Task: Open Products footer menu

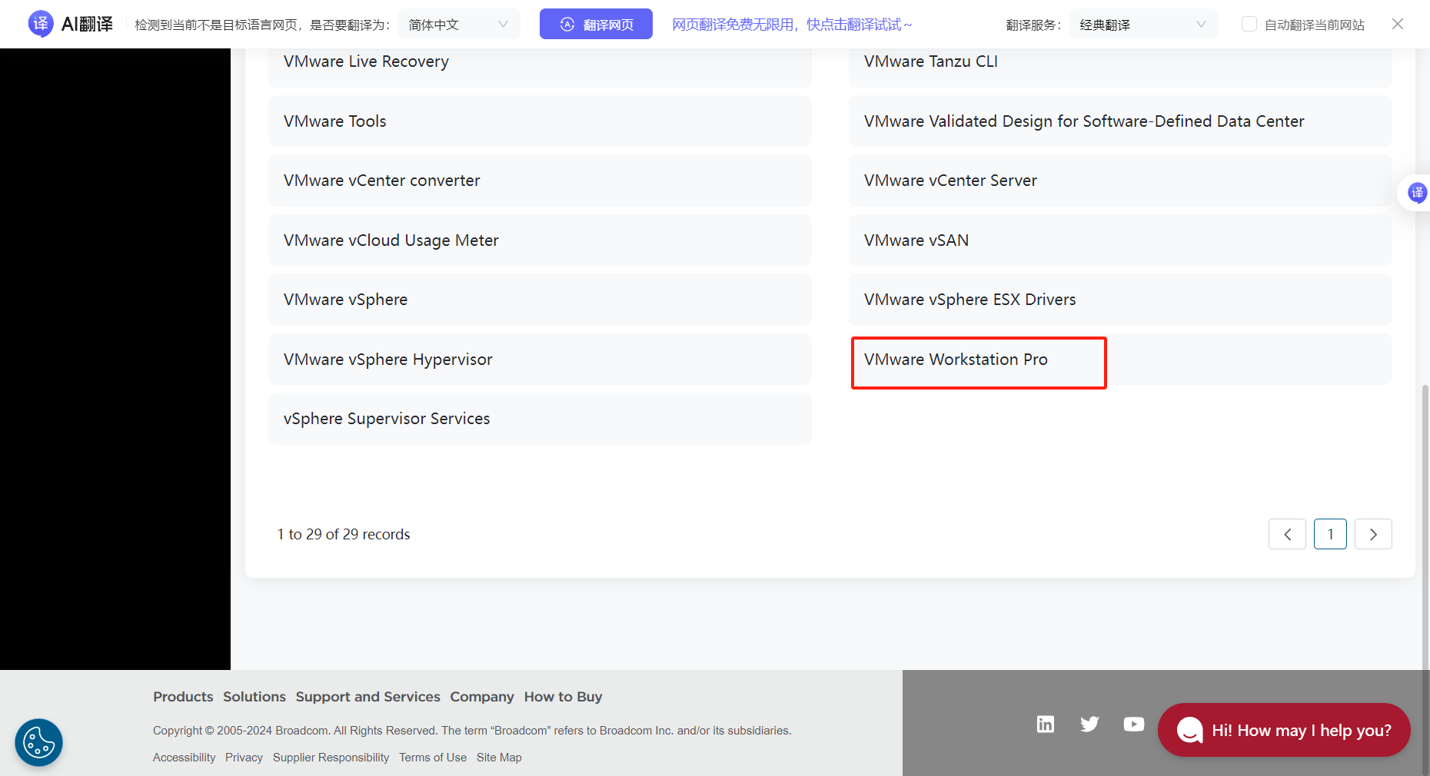Action: point(183,697)
